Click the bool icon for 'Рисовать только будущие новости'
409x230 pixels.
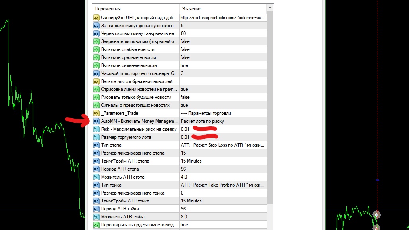96,97
